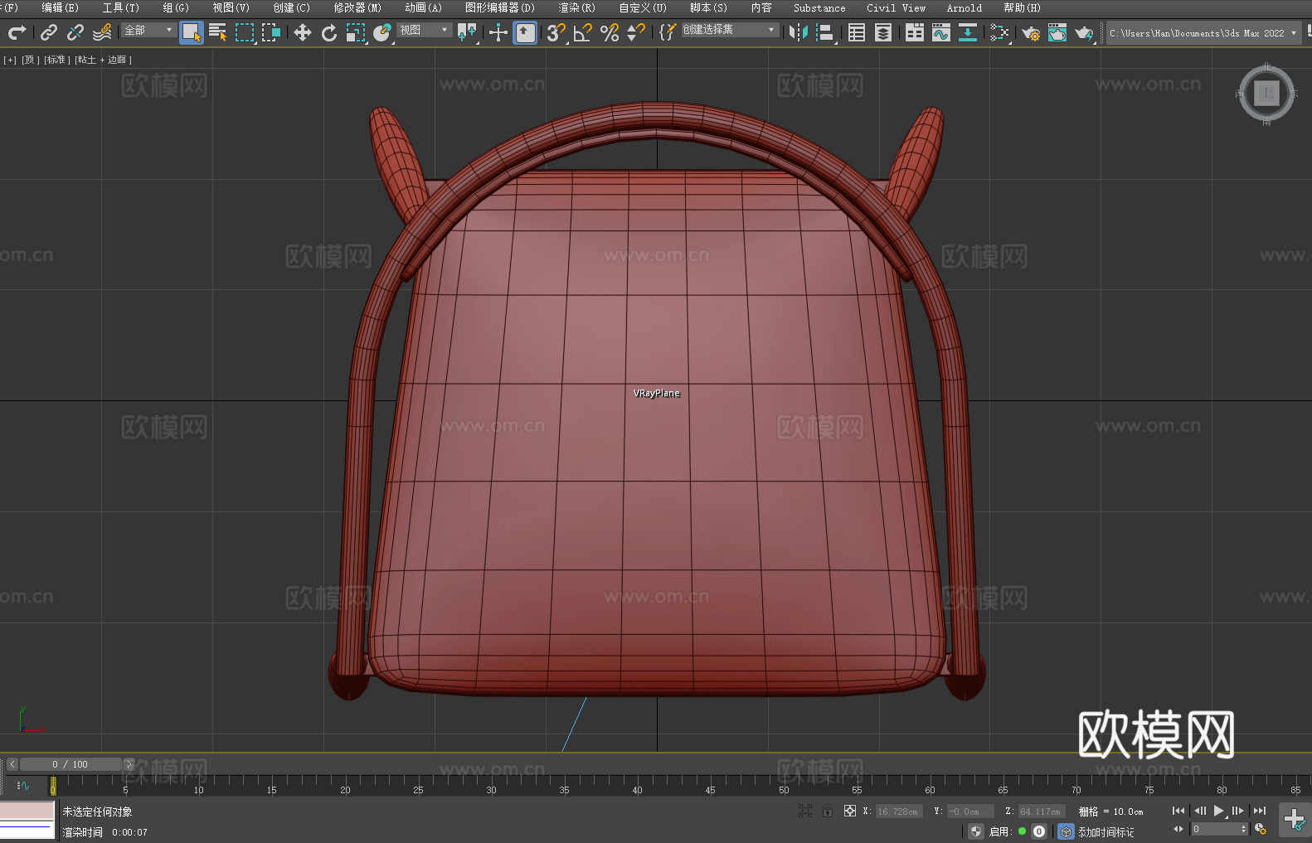Open the Rendered Frame Window icon
Viewport: 1312px width, 843px height.
coord(1057,32)
